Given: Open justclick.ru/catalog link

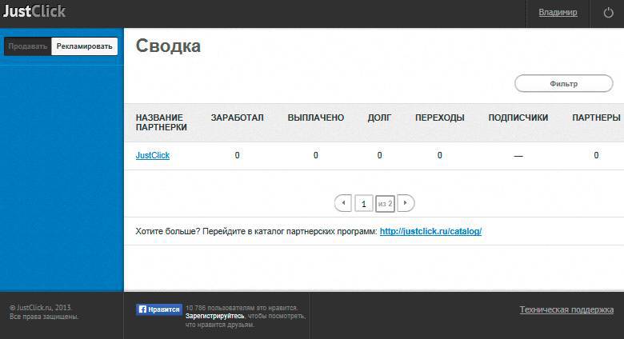Looking at the screenshot, I should (x=430, y=231).
